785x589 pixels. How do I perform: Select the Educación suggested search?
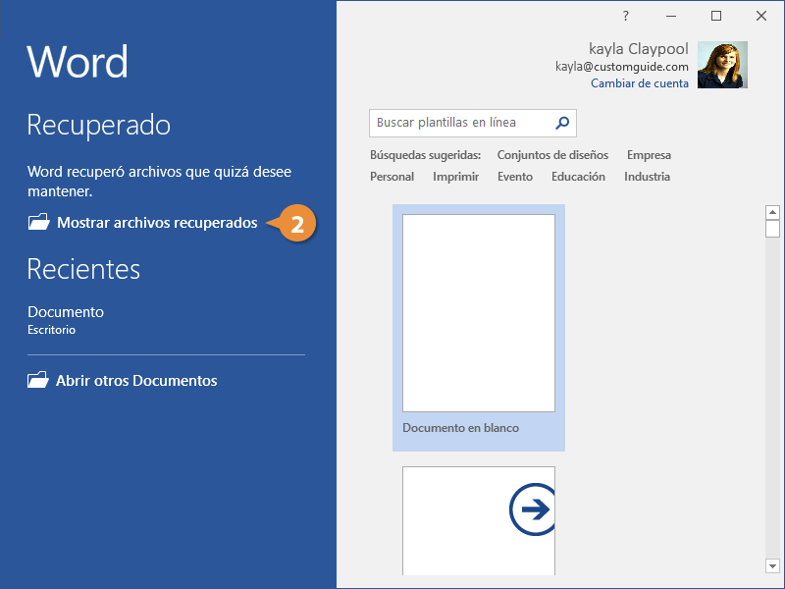(x=578, y=177)
